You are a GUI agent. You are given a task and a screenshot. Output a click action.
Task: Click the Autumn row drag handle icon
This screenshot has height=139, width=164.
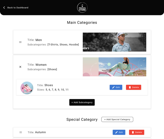[x=21, y=132]
